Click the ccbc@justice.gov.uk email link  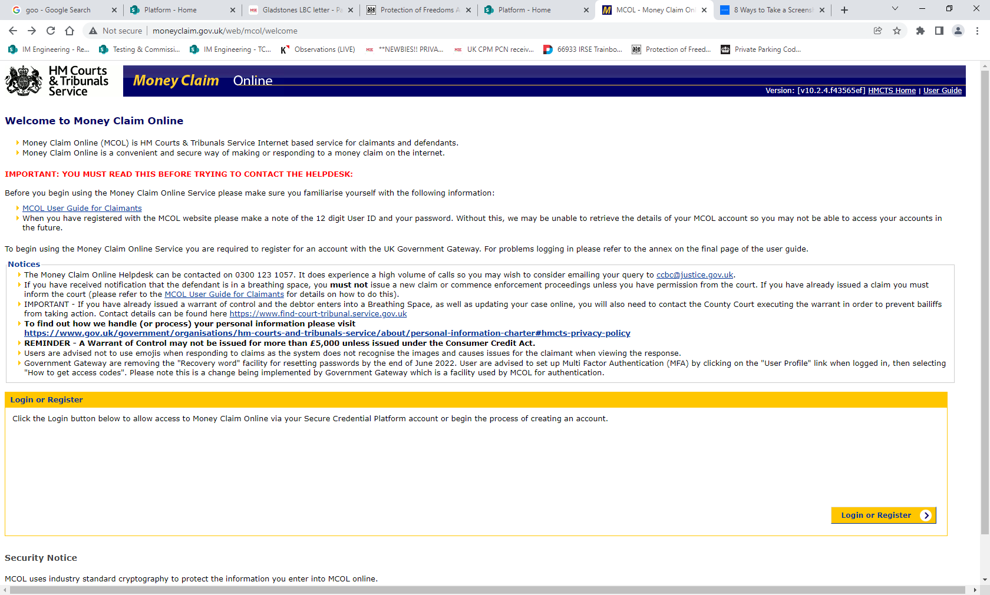(x=695, y=275)
